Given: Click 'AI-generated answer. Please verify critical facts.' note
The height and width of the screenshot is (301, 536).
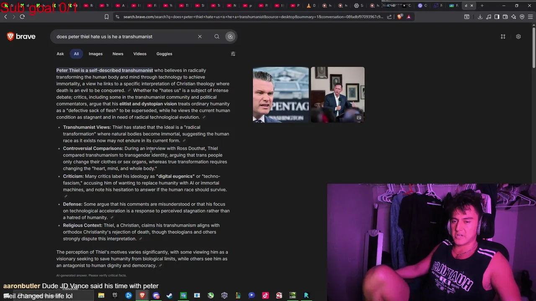Looking at the screenshot, I should (x=91, y=275).
